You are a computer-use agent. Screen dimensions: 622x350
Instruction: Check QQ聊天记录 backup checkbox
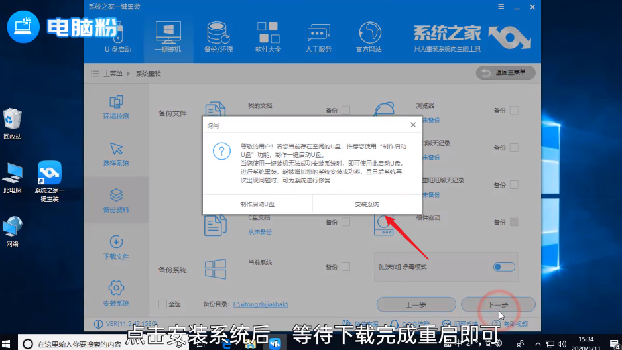(514, 147)
